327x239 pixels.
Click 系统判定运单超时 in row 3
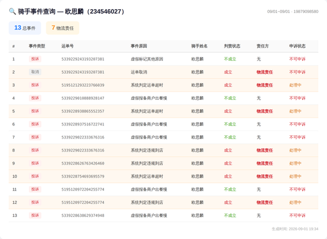pyautogui.click(x=147, y=85)
